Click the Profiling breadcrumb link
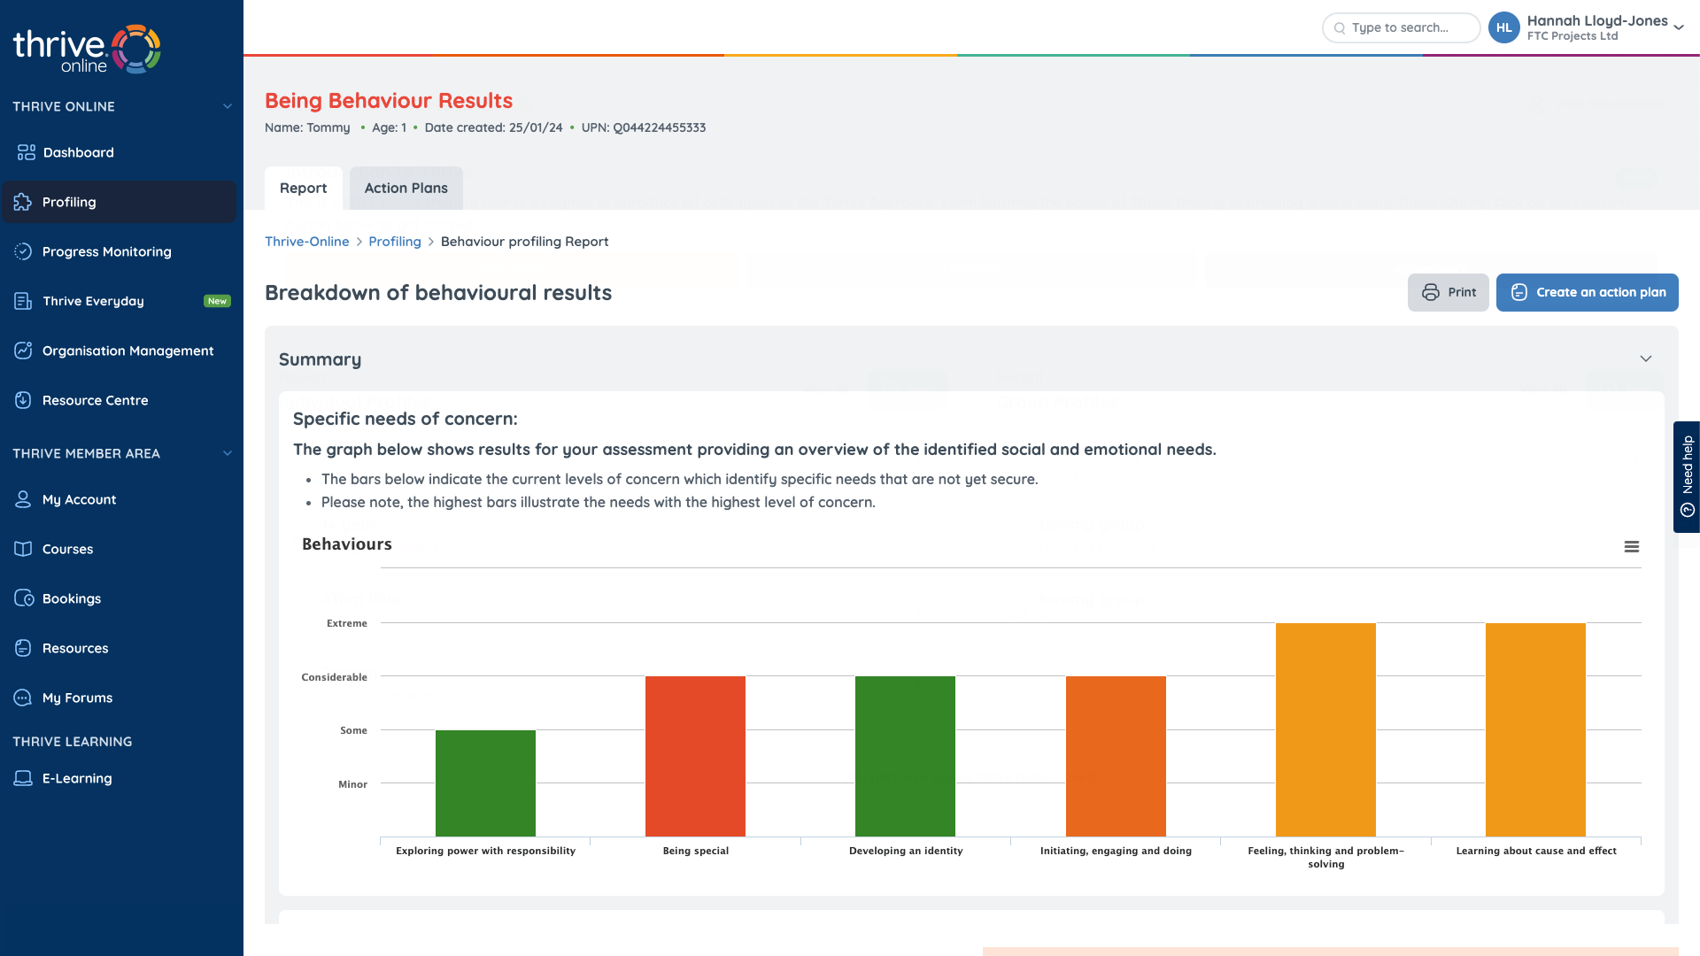Viewport: 1700px width, 956px height. pyautogui.click(x=395, y=242)
